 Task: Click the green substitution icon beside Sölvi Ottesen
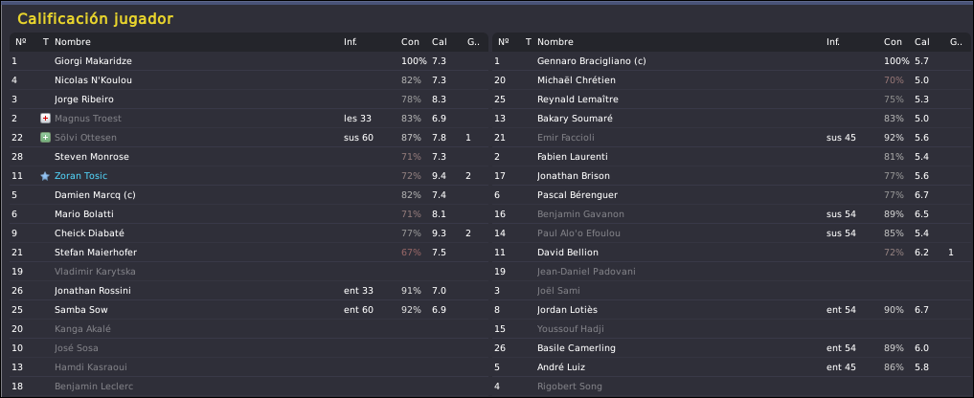click(45, 137)
